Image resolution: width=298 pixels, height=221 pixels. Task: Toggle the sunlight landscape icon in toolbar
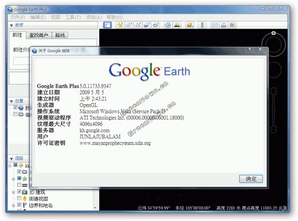point(177,25)
